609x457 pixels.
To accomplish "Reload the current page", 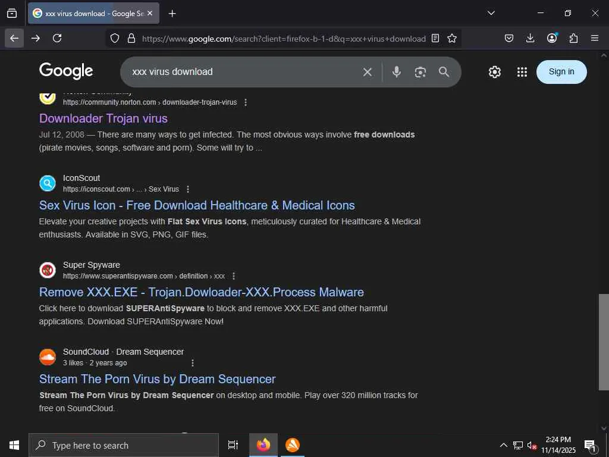I will (x=57, y=38).
